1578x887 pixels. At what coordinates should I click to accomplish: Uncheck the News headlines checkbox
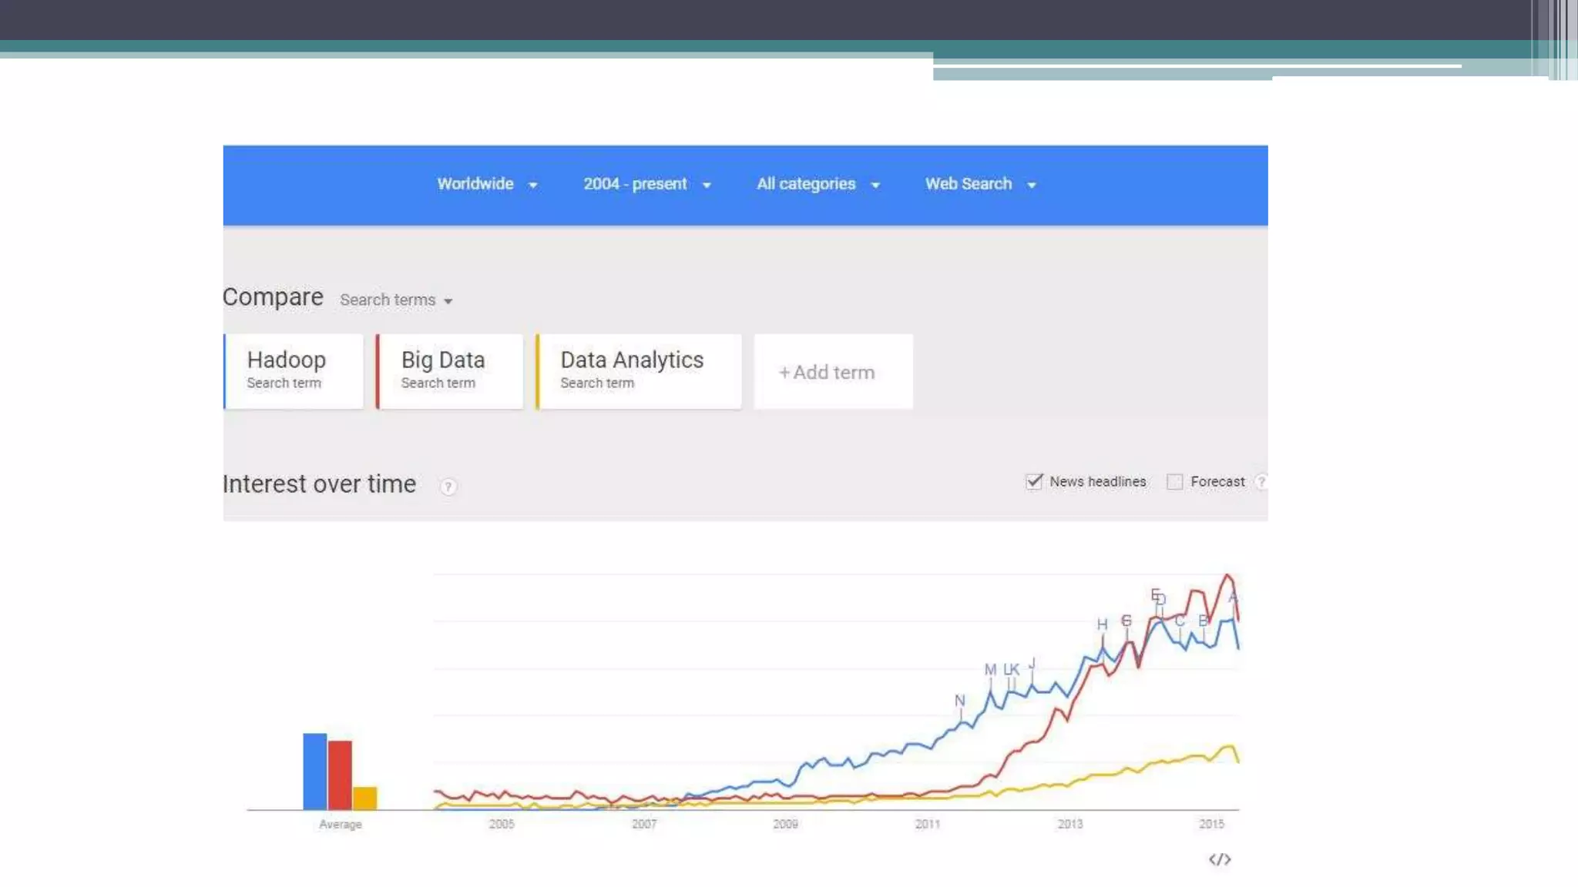[x=1034, y=482]
